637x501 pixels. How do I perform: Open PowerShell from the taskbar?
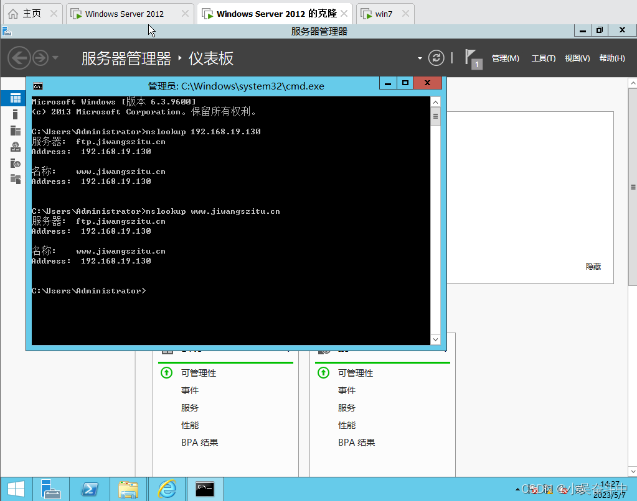tap(90, 489)
